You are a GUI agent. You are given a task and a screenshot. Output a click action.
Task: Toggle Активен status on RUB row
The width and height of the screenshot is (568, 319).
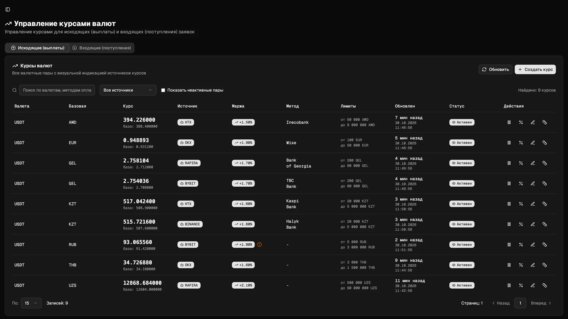tap(462, 245)
